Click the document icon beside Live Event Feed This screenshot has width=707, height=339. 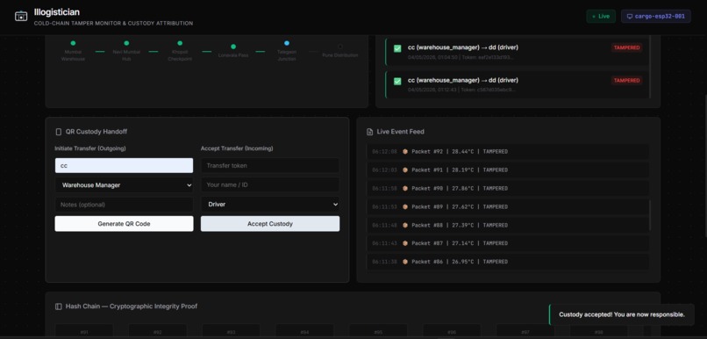pos(370,132)
